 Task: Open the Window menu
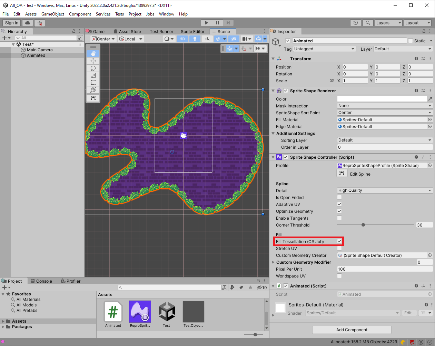click(x=167, y=14)
